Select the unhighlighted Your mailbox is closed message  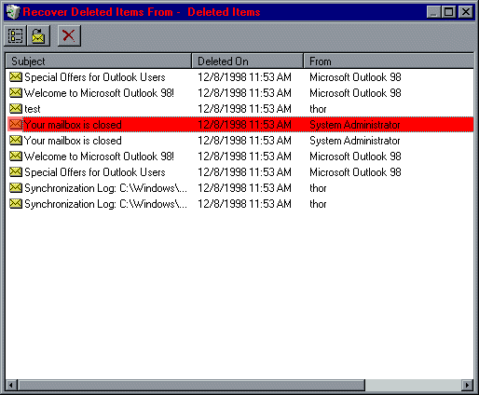pyautogui.click(x=239, y=141)
